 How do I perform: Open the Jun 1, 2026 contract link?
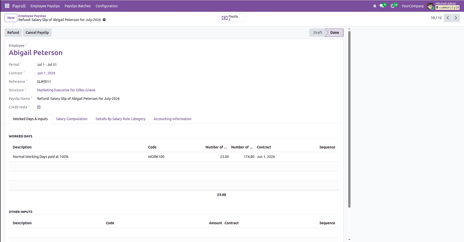[46, 73]
